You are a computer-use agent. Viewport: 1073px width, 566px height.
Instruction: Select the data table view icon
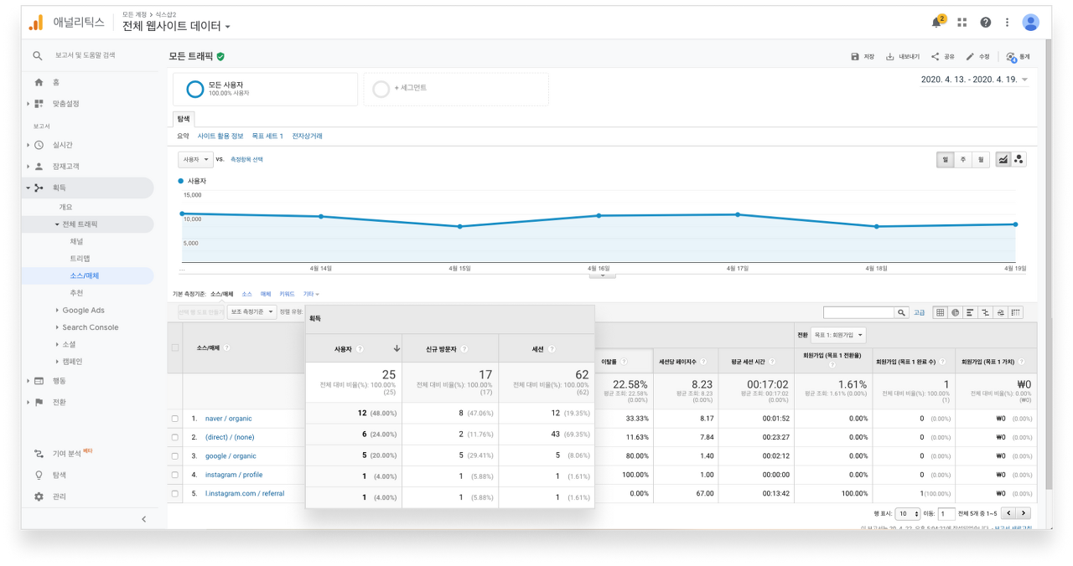[940, 312]
